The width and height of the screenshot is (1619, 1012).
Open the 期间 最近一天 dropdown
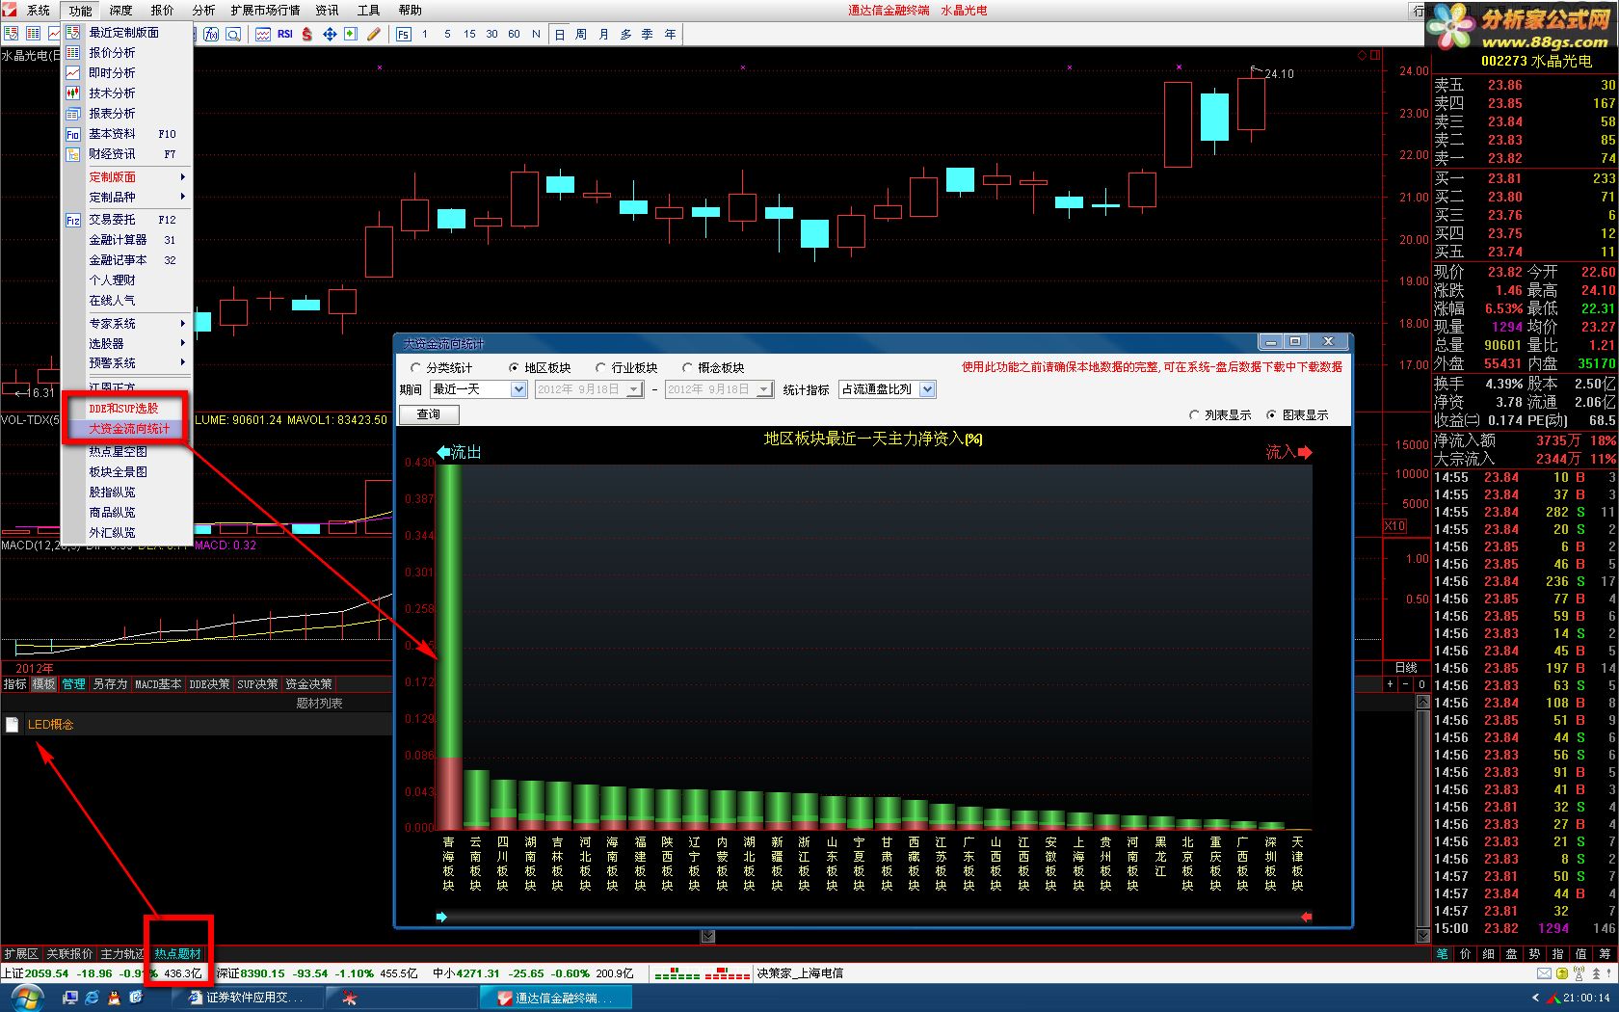518,389
